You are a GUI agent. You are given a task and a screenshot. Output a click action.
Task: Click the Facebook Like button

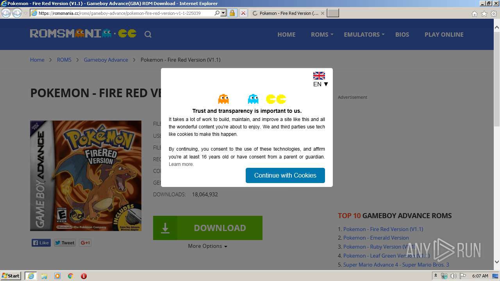tap(41, 243)
